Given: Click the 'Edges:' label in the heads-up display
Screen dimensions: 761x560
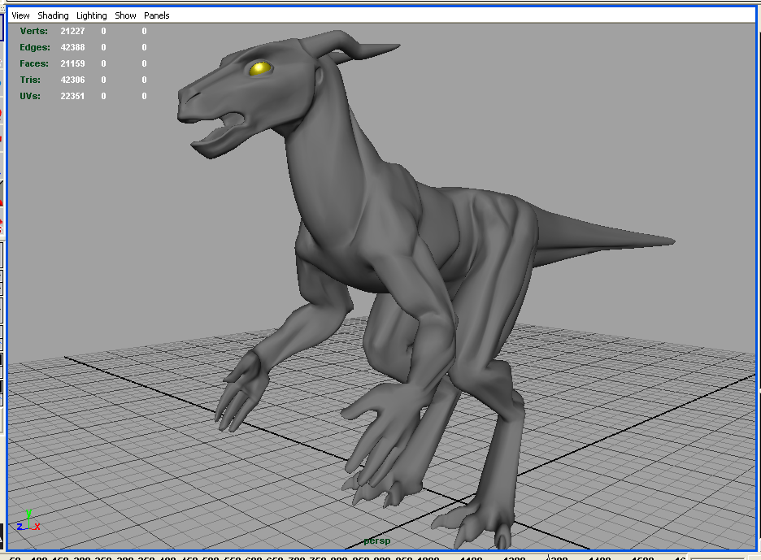Looking at the screenshot, I should tap(35, 48).
